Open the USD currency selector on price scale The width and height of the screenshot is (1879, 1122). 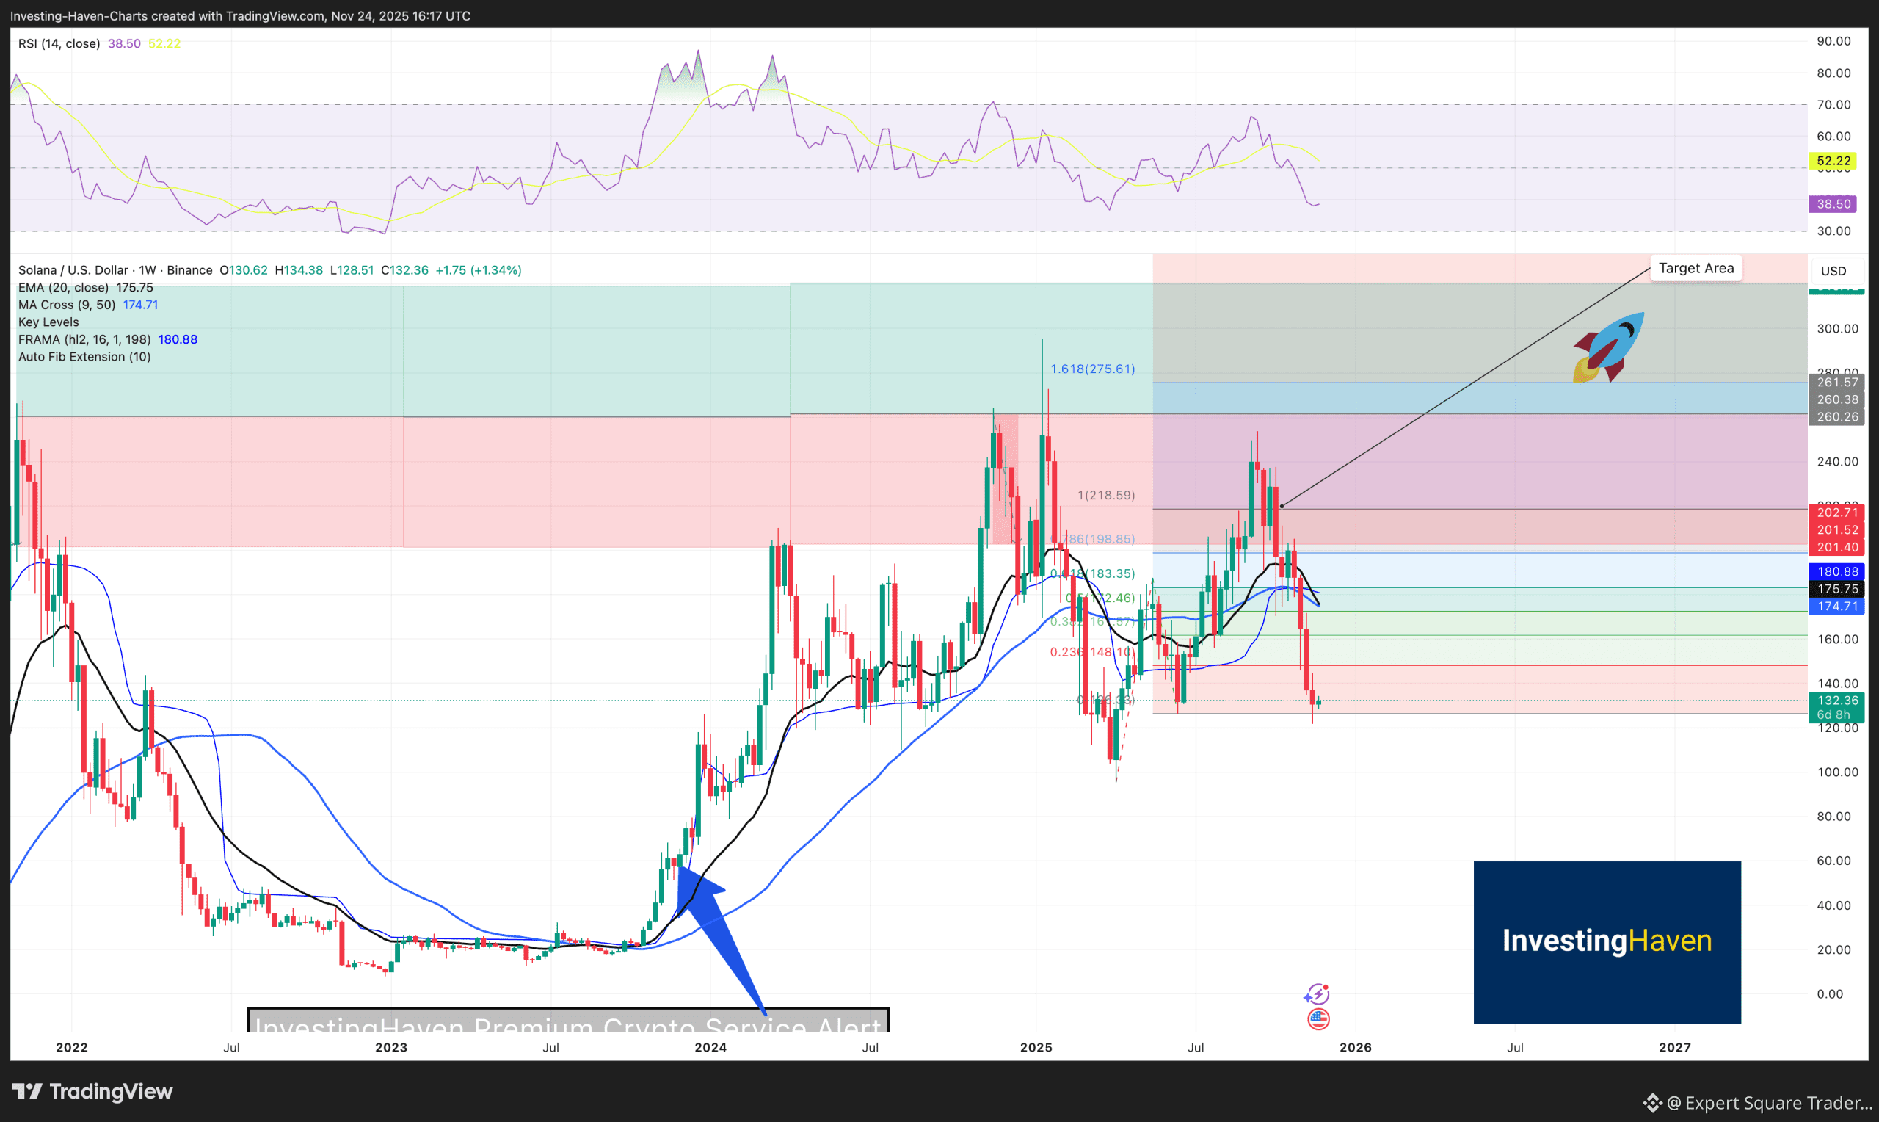1836,270
